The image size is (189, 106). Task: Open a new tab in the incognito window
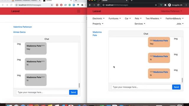[132, 1]
